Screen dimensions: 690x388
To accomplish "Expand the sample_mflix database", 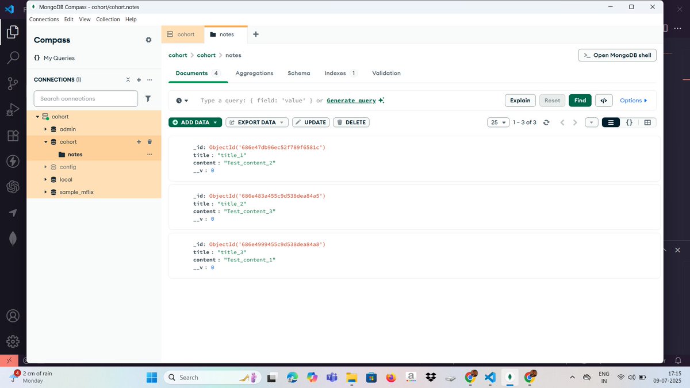I will tap(45, 193).
